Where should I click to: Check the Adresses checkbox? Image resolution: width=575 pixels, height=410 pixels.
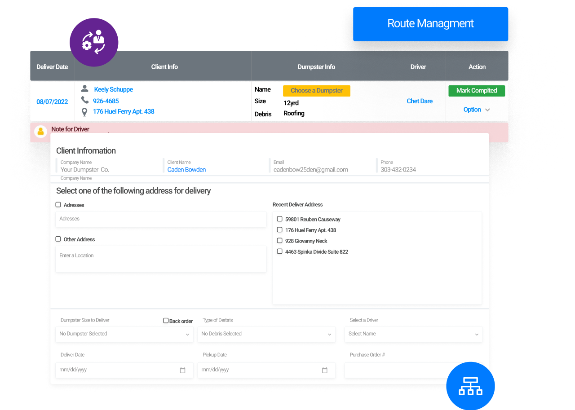[x=58, y=205]
